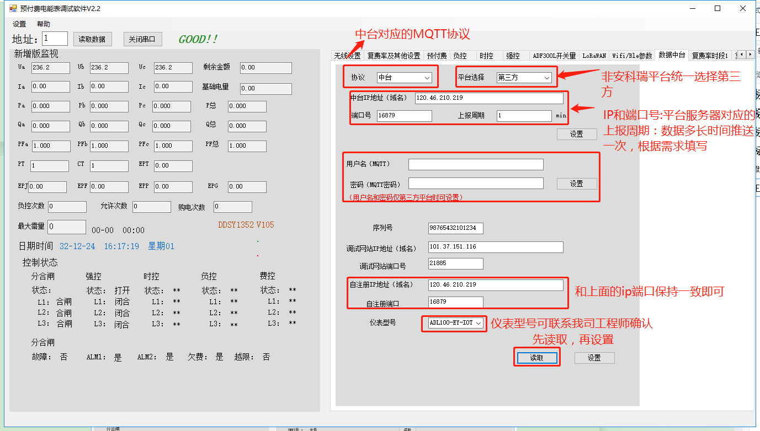Select the 上报周期 interval field

click(523, 116)
